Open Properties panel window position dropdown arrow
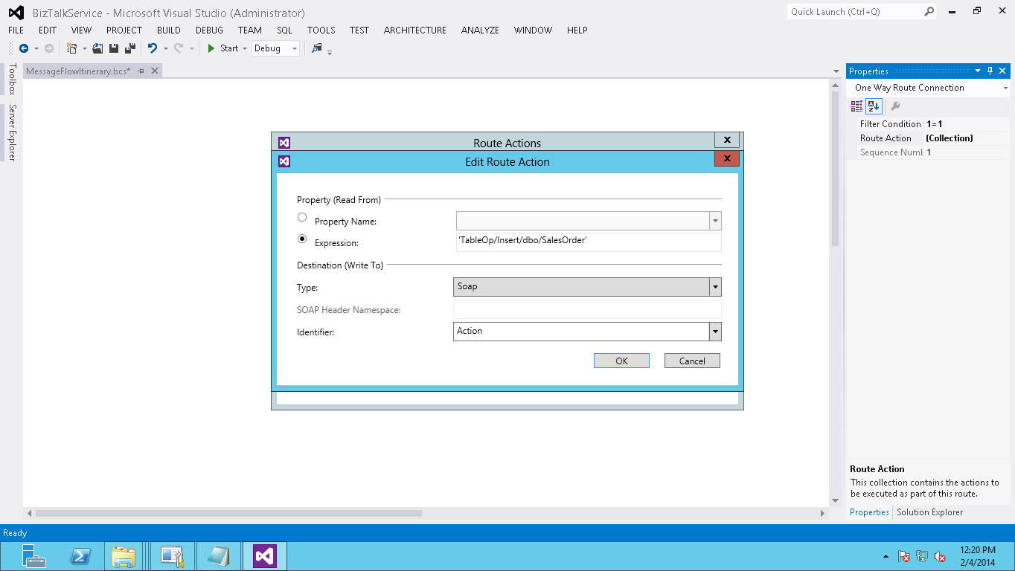1015x571 pixels. click(978, 71)
